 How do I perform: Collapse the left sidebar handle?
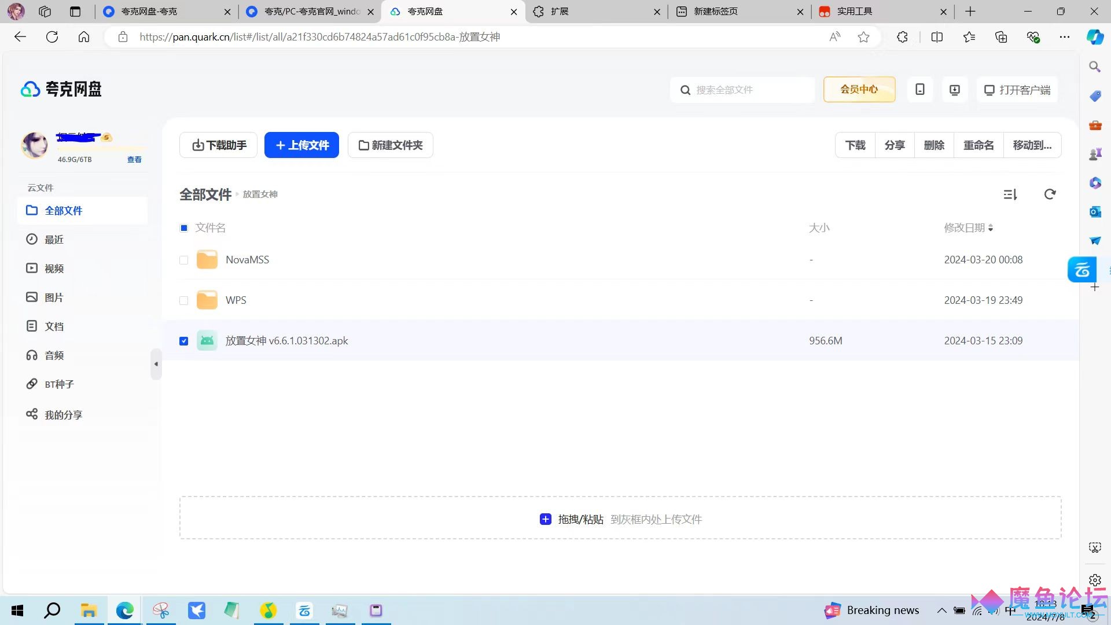coord(156,364)
